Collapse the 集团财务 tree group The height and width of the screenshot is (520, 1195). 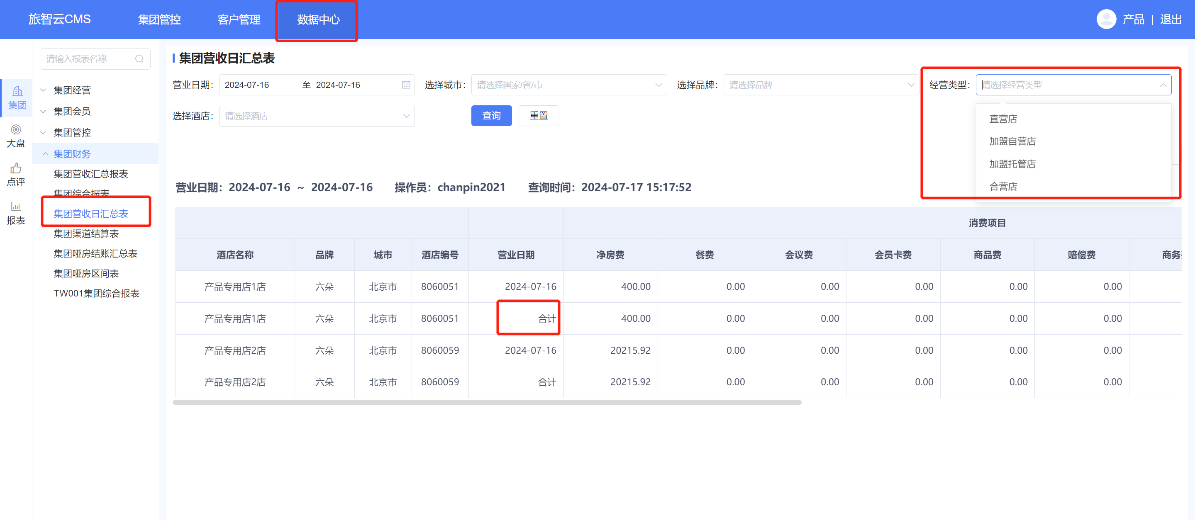point(95,154)
